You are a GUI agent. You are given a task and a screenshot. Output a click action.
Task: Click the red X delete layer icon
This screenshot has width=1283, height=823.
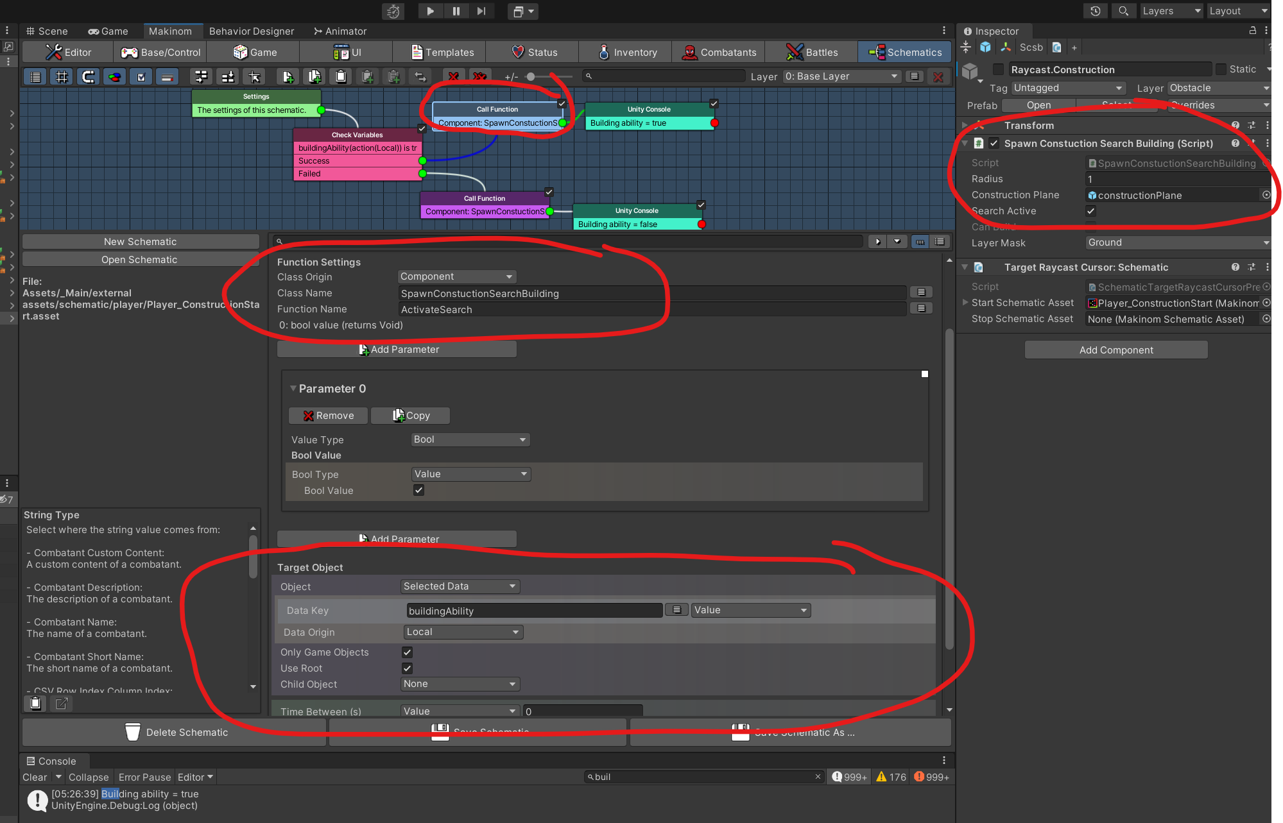point(938,77)
